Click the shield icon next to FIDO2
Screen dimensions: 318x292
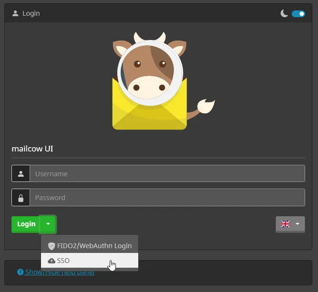51,246
